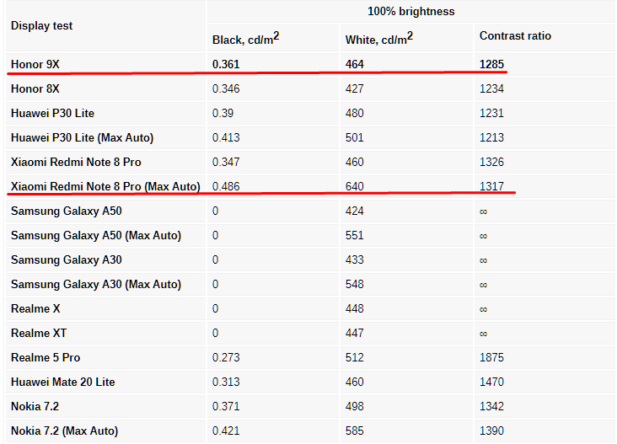
Task: Select Xiaomi Redmi Note 8 Pro entry
Action: point(76,162)
